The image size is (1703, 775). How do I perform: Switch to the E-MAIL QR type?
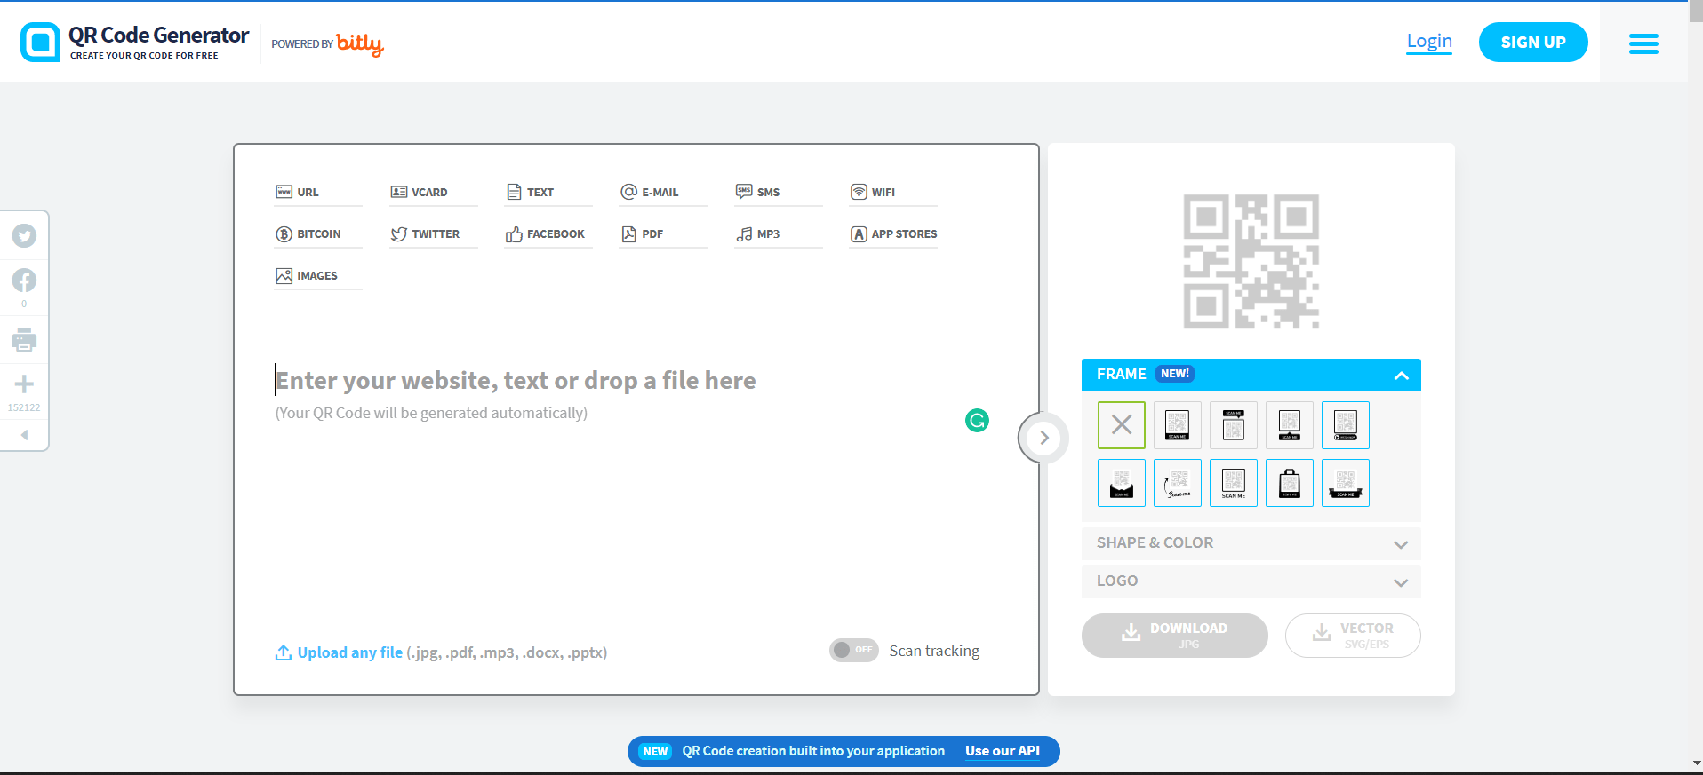coord(663,192)
